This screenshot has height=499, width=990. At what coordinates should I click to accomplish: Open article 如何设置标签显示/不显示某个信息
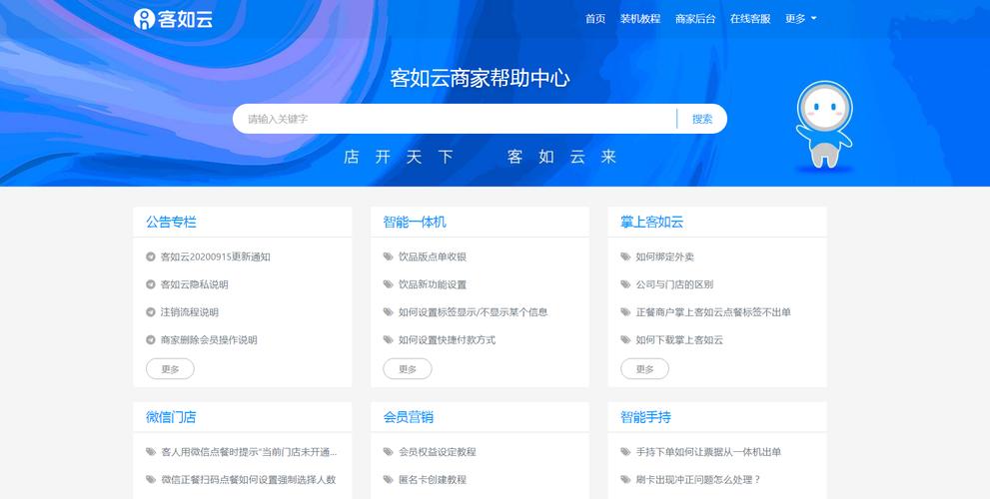[x=473, y=312]
